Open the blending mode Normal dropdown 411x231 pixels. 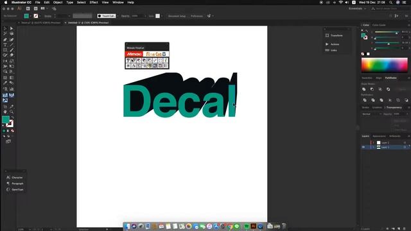pos(372,114)
